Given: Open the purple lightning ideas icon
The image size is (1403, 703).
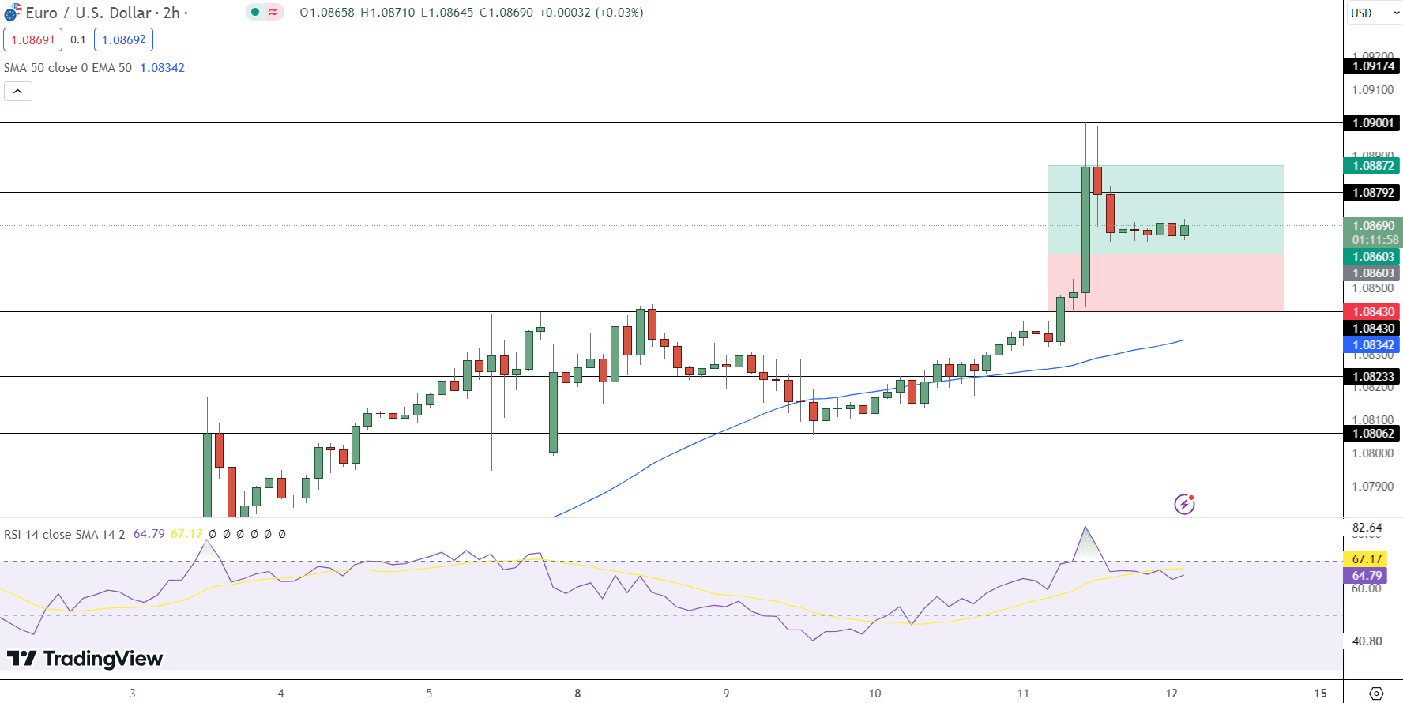Looking at the screenshot, I should [x=1184, y=504].
